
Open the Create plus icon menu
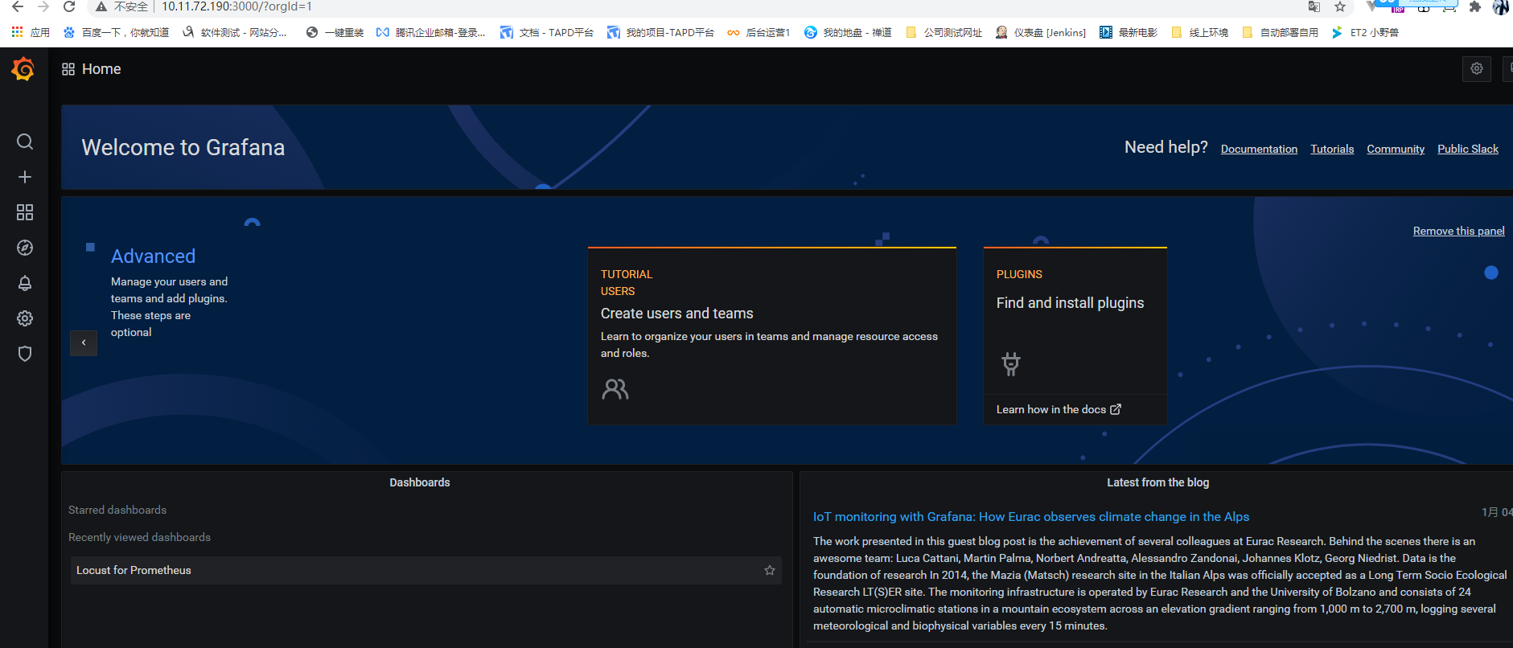25,177
